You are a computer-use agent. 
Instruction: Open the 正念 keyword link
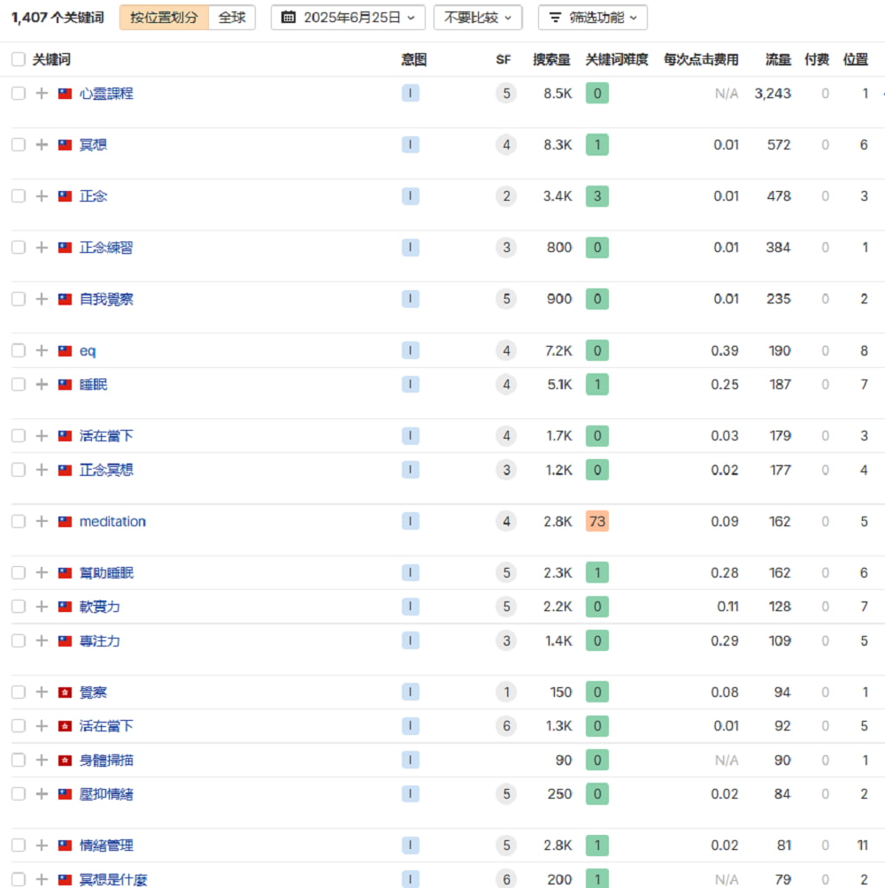[x=93, y=196]
